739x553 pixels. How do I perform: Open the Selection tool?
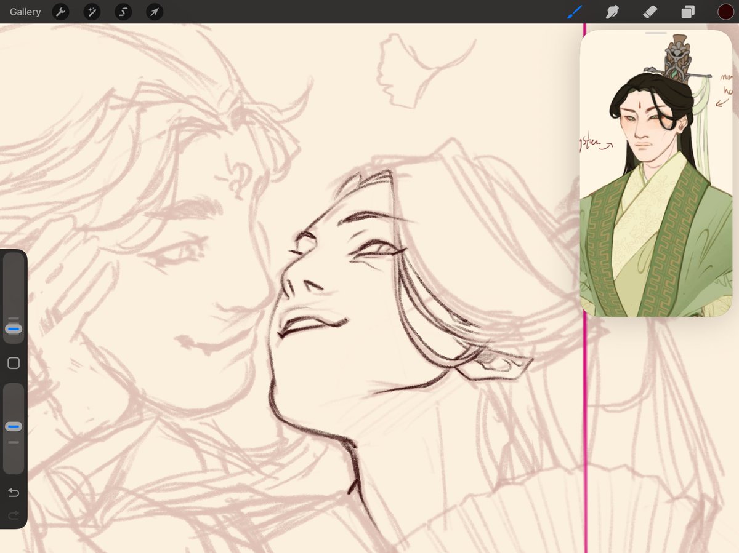(x=123, y=12)
